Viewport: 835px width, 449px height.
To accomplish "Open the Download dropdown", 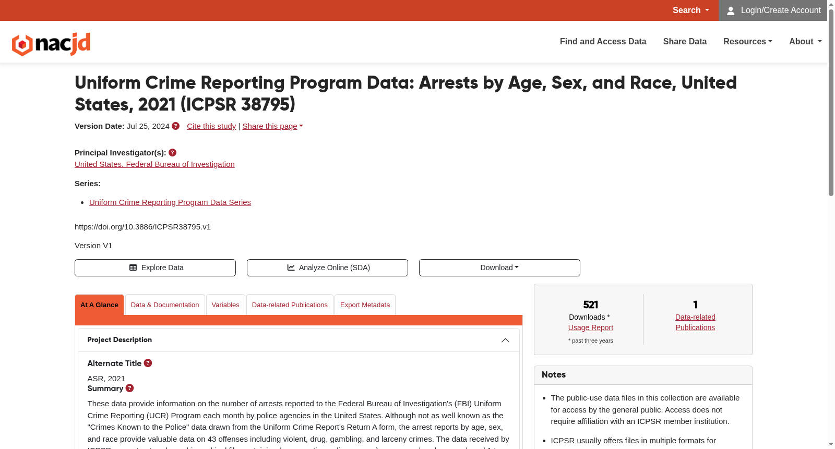I will pyautogui.click(x=499, y=268).
